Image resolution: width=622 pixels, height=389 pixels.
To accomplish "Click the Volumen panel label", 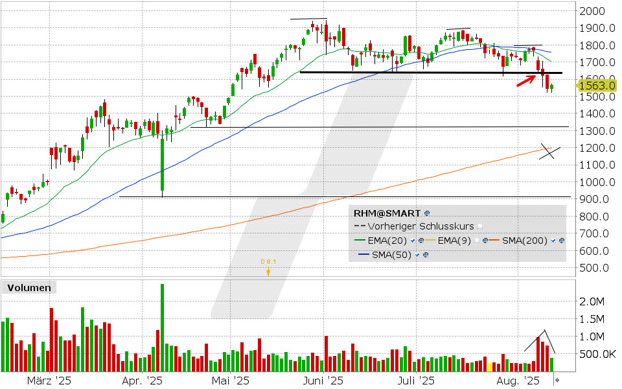I will (x=29, y=288).
